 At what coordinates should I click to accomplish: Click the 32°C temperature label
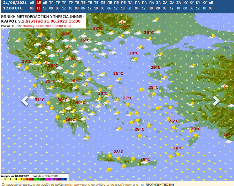(98, 28)
